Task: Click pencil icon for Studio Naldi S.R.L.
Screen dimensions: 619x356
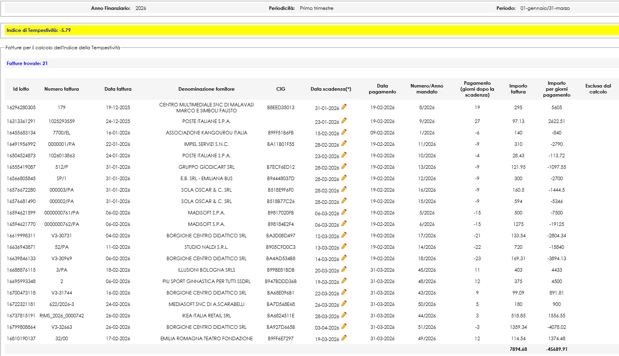Action: coord(344,246)
